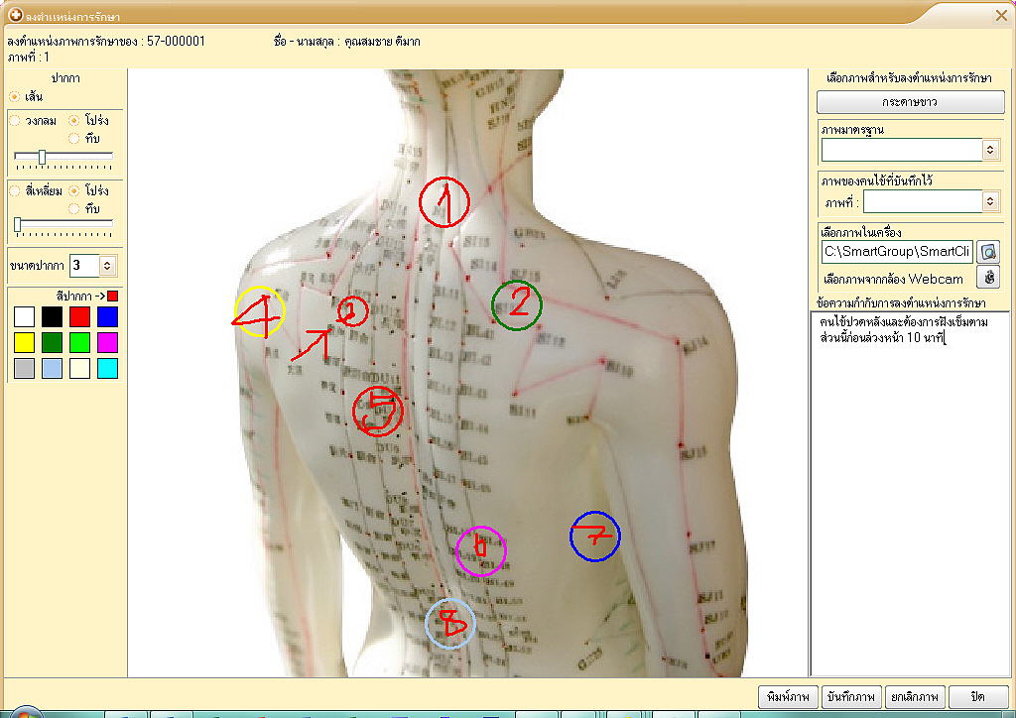Pick the bright green color swatch
The width and height of the screenshot is (1016, 718).
point(79,342)
